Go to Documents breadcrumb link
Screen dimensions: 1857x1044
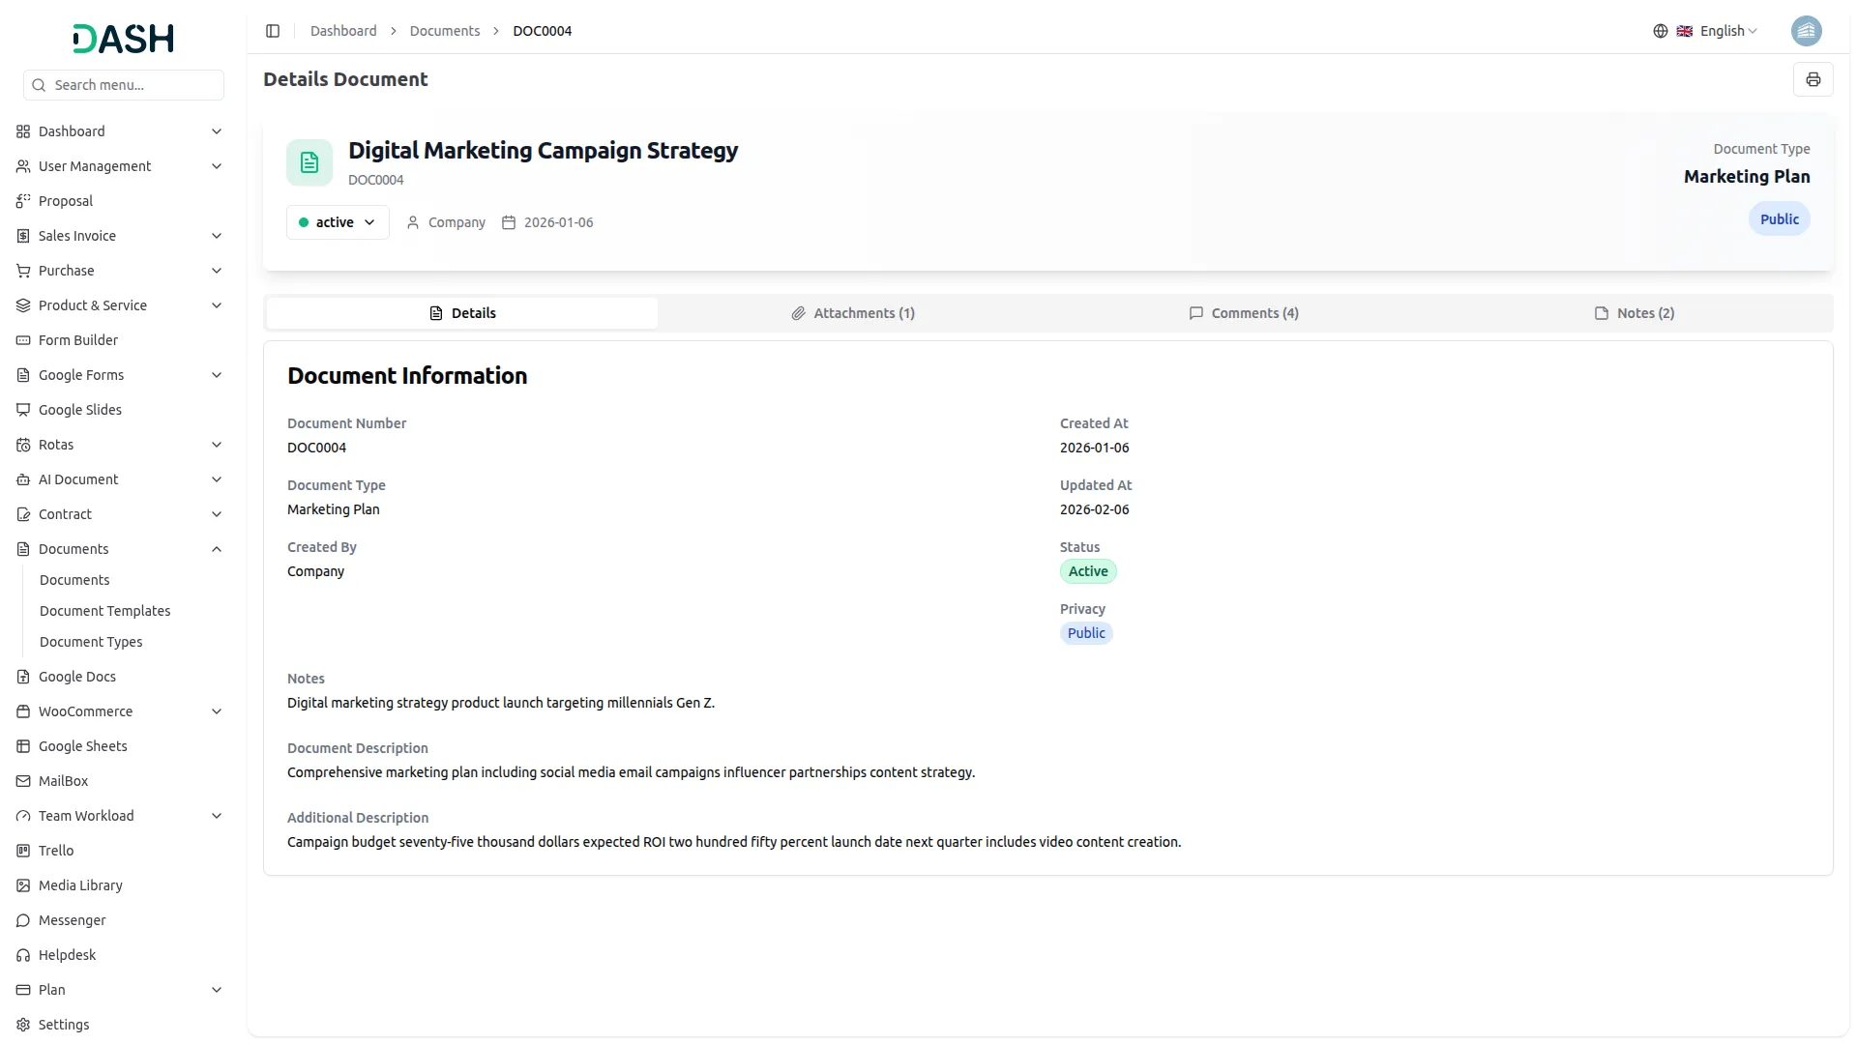coord(445,31)
